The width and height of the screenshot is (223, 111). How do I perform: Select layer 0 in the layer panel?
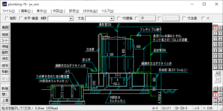click(215, 28)
